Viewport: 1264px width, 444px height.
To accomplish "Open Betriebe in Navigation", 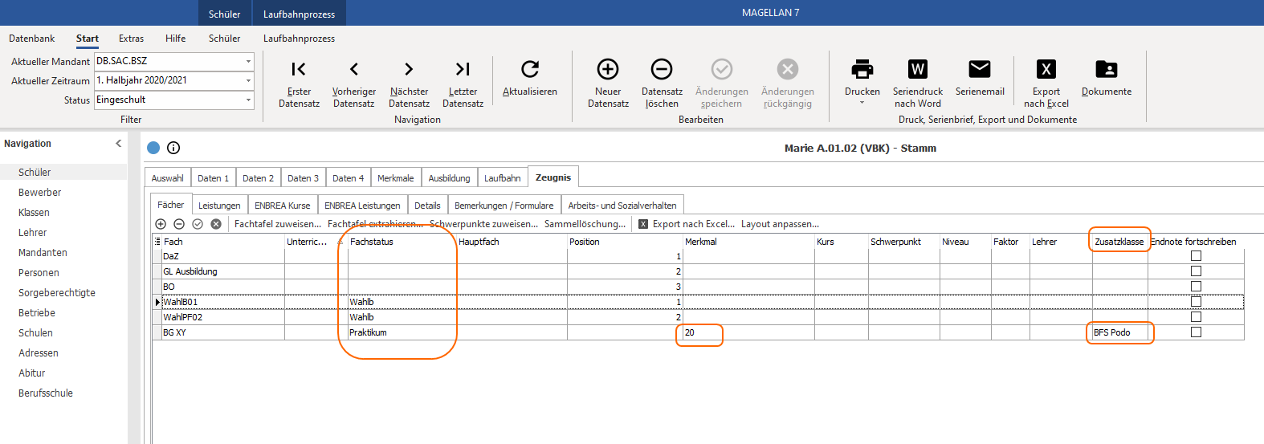I will tap(37, 313).
